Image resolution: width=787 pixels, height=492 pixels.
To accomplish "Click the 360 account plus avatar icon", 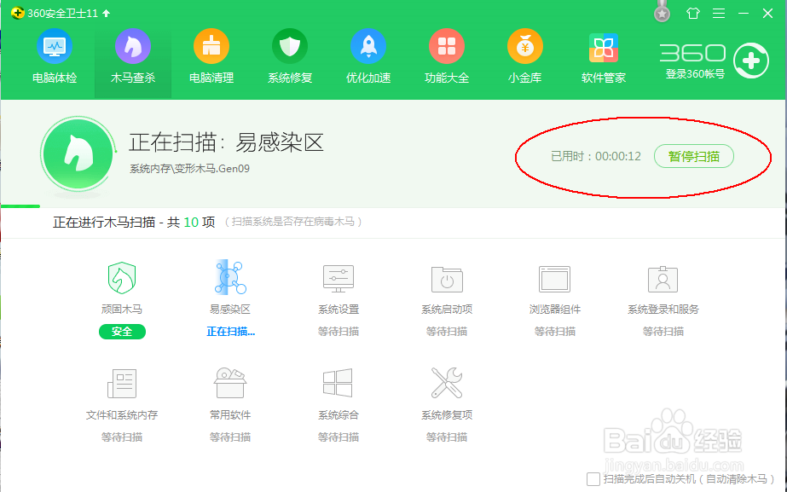I will coord(751,61).
